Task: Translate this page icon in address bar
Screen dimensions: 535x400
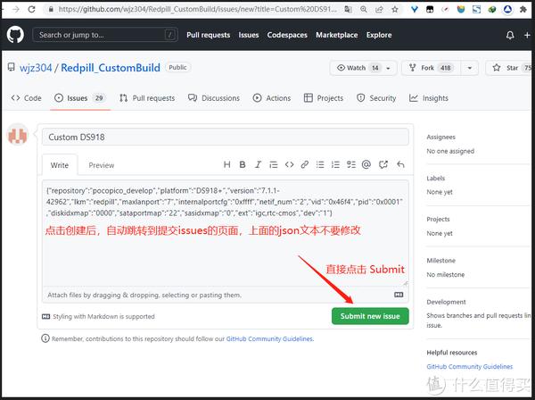Action: coord(348,9)
